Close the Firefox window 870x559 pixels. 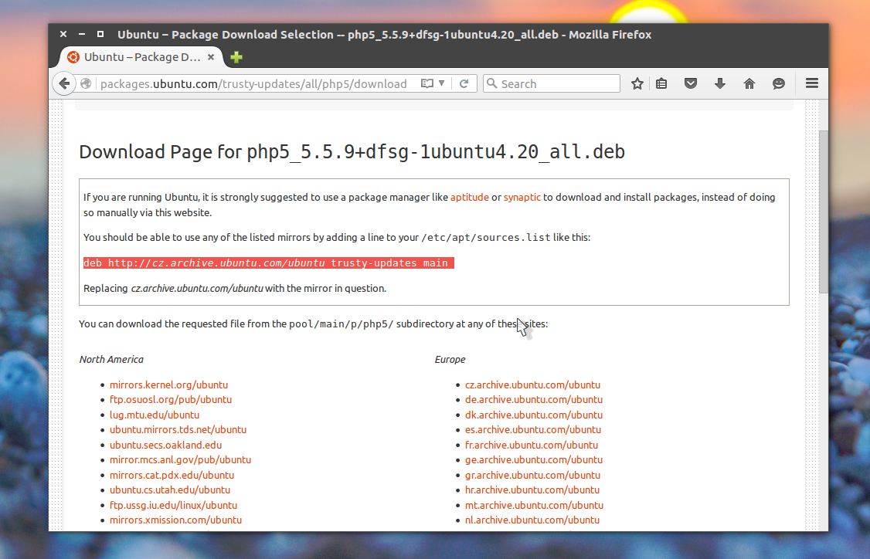pos(63,35)
